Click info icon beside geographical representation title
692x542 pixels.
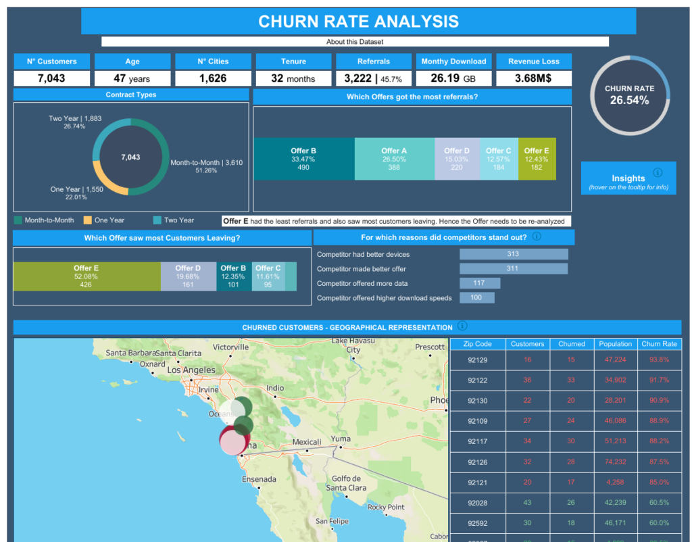462,326
